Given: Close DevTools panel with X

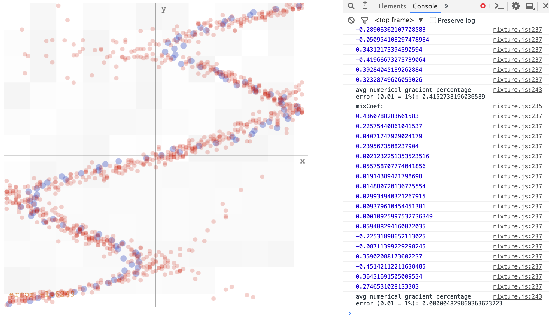Looking at the screenshot, I should [x=546, y=6].
